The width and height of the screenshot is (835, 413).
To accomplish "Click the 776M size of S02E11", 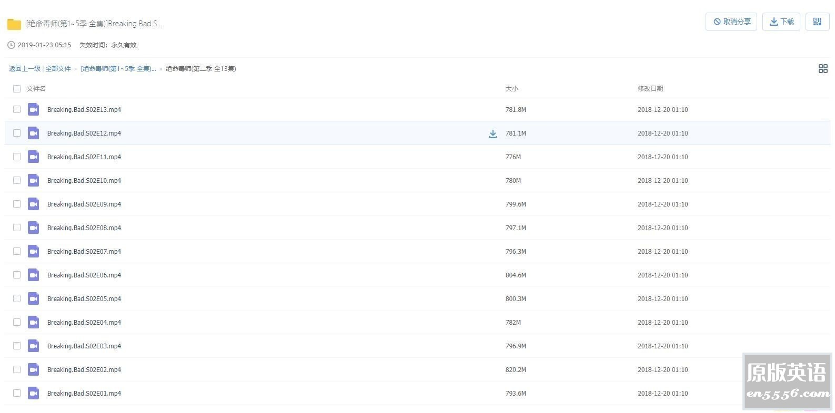I will pos(513,157).
